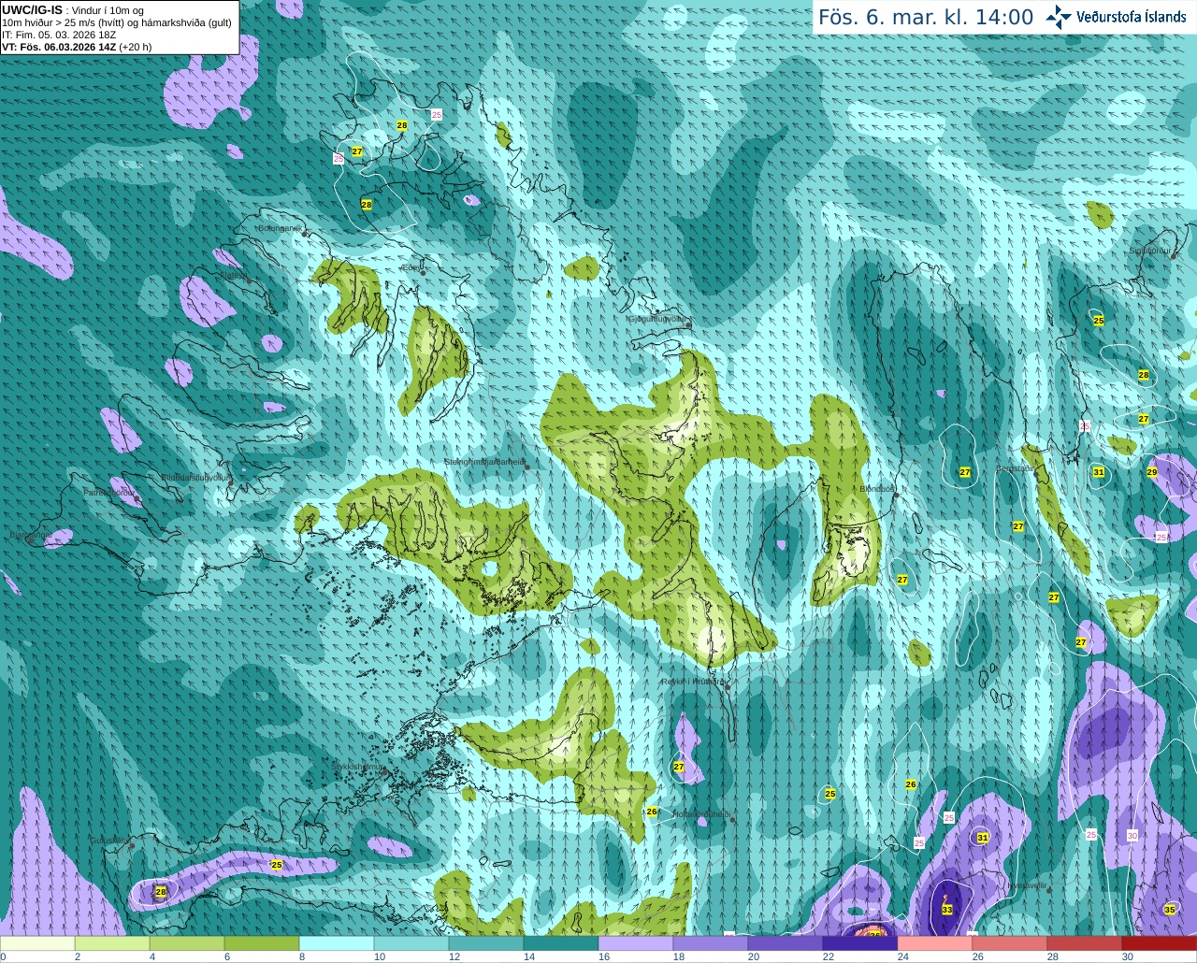Image resolution: width=1197 pixels, height=963 pixels.
Task: Select the 26–28 m/s salmon legend swatch
Action: point(1010,943)
